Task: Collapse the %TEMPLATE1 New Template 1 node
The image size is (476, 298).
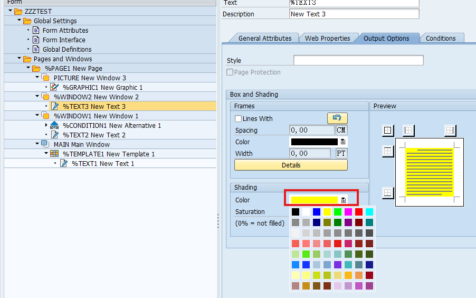Action: point(46,153)
